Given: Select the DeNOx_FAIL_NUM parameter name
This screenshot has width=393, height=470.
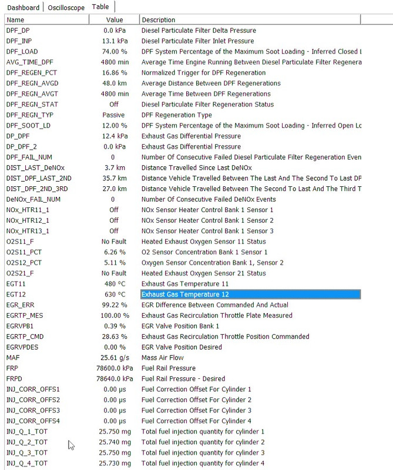Looking at the screenshot, I should [33, 199].
